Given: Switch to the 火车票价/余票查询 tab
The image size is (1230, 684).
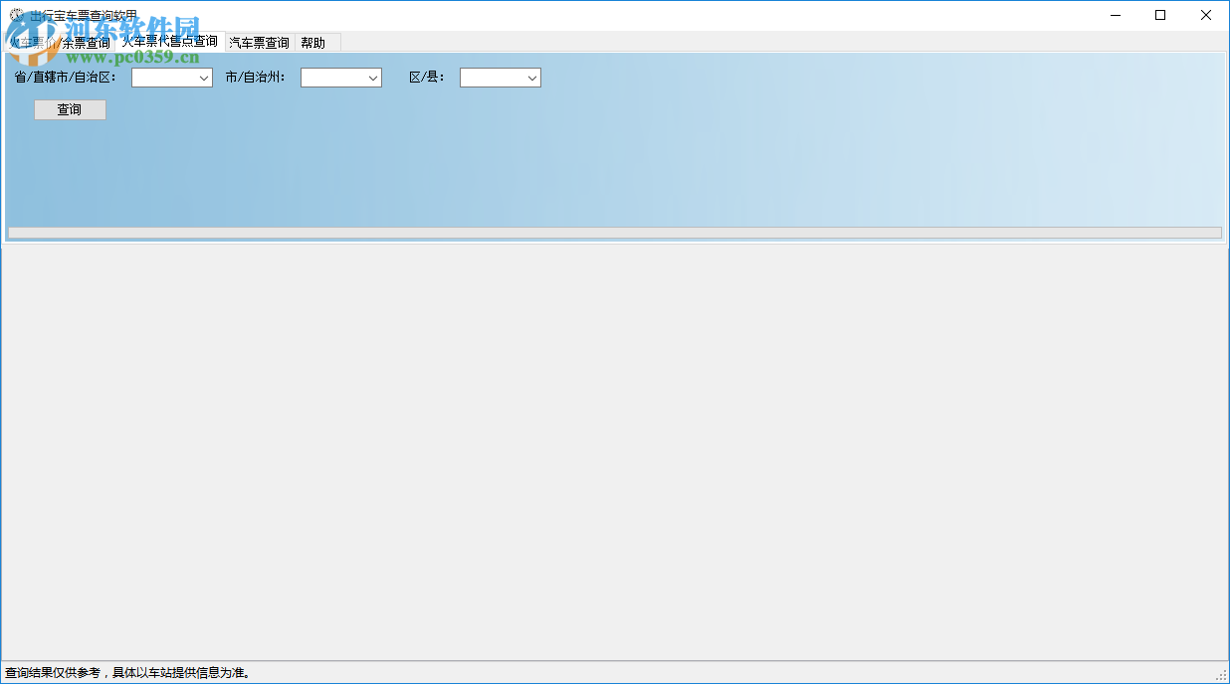Looking at the screenshot, I should [60, 42].
